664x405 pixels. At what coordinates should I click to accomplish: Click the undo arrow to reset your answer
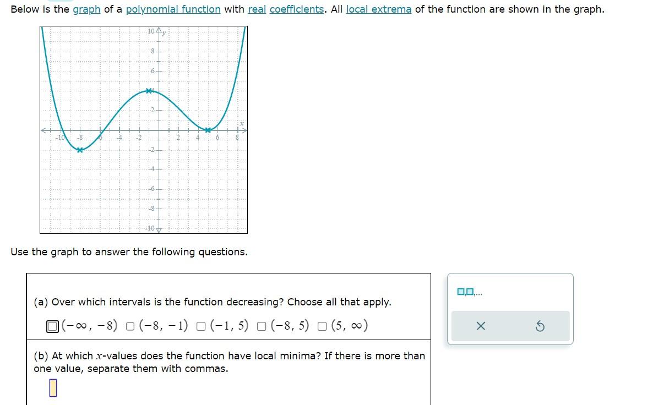coord(540,326)
